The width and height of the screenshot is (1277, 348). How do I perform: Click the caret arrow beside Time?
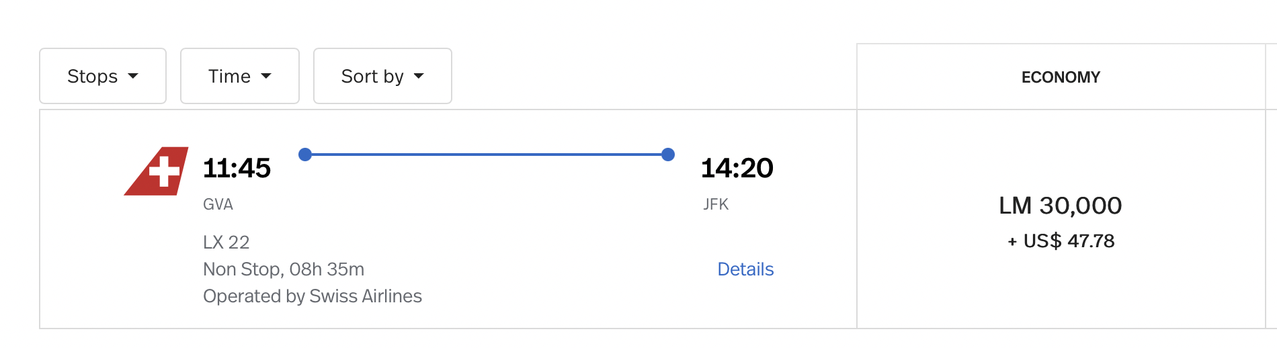[x=266, y=76]
